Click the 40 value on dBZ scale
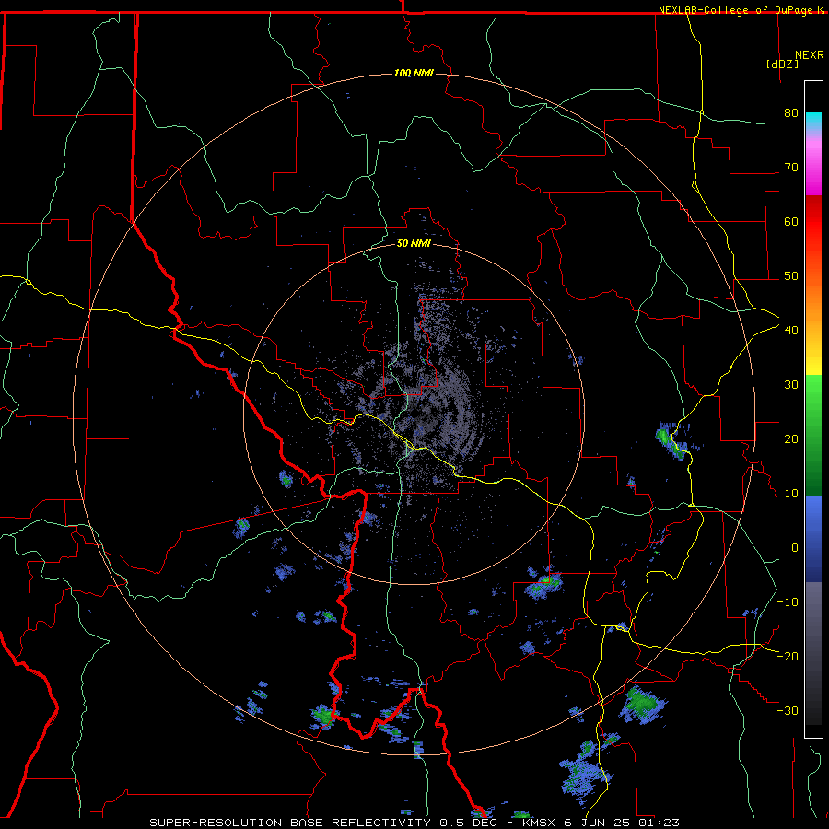The height and width of the screenshot is (829, 829). tap(791, 331)
